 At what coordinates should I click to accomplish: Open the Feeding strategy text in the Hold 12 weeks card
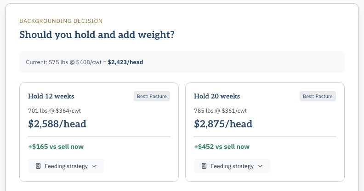66,166
